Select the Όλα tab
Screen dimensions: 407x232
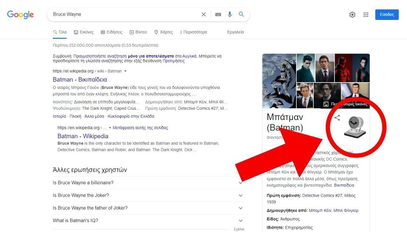coord(60,32)
